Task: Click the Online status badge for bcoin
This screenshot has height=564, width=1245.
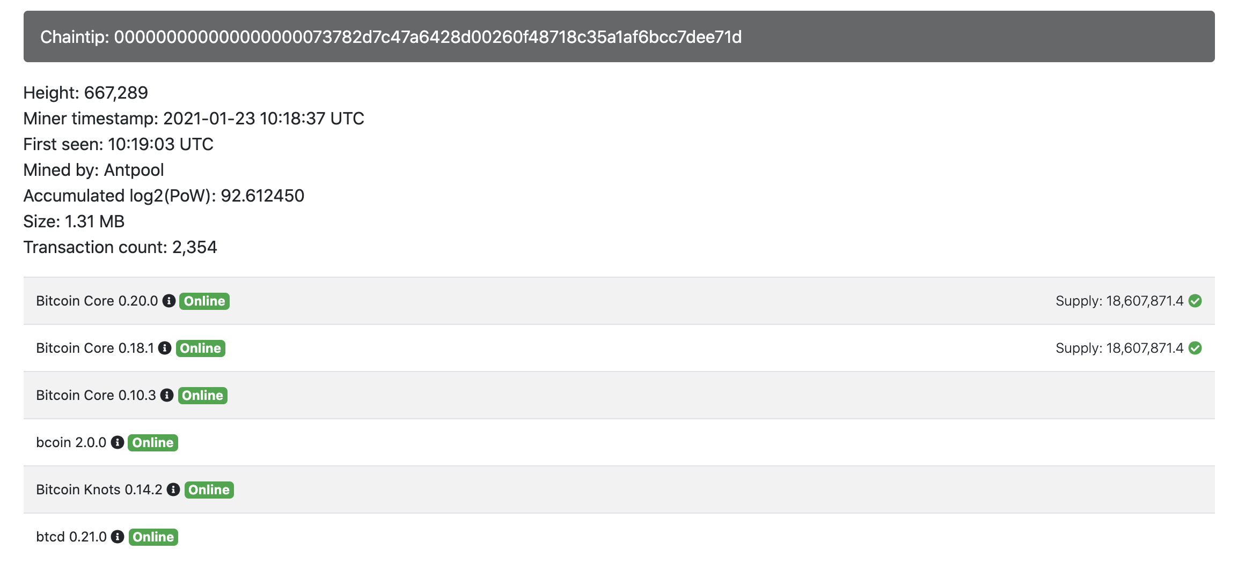Action: 153,443
